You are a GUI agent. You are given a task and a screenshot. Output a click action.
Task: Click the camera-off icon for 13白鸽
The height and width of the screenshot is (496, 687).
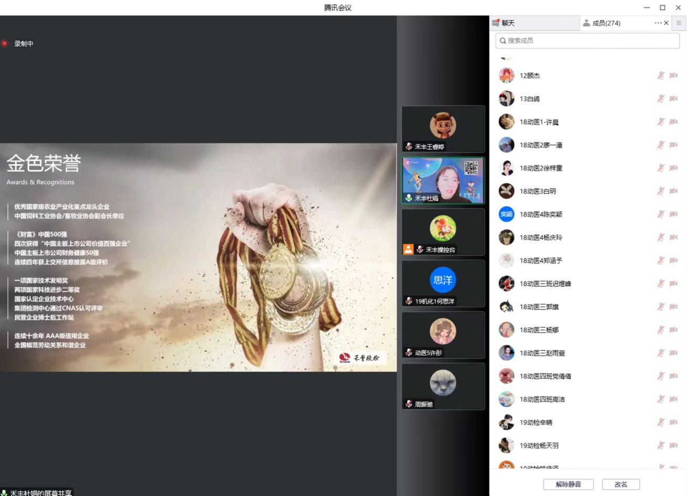673,99
